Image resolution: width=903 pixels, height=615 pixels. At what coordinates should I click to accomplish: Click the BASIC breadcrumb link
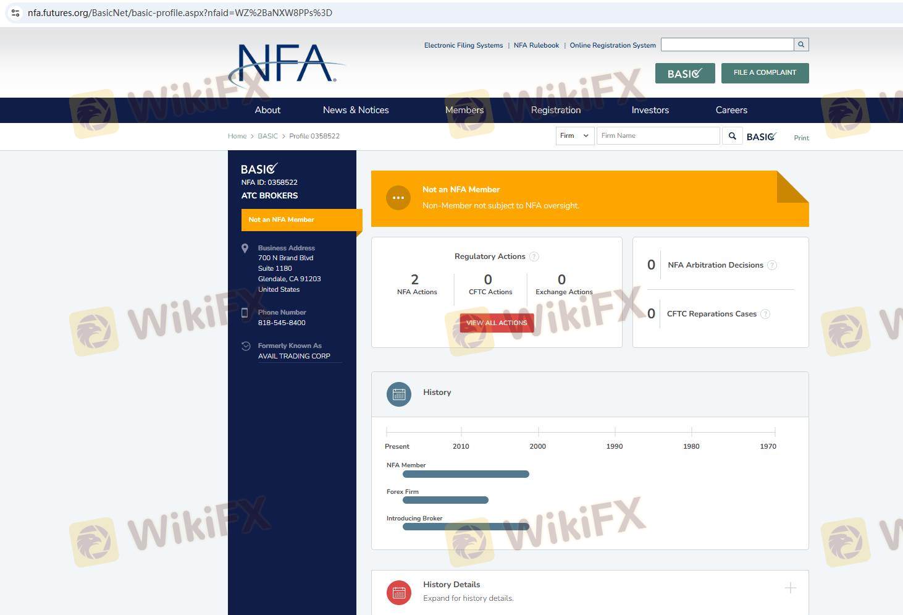tap(267, 136)
